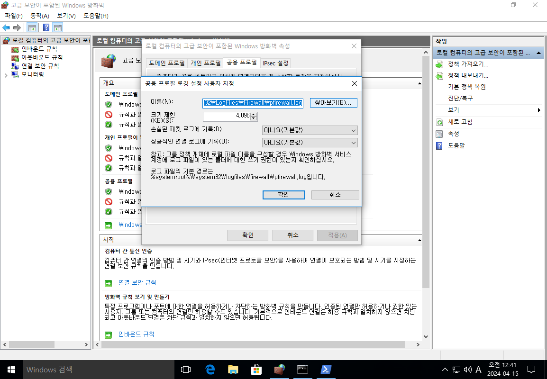Open 인바운드 규칙 link in overview
Image resolution: width=547 pixels, height=379 pixels.
tap(136, 334)
